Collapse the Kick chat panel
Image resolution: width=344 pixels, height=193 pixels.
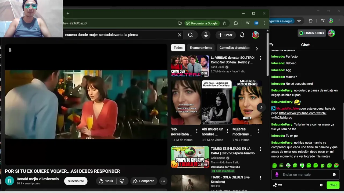(x=271, y=45)
